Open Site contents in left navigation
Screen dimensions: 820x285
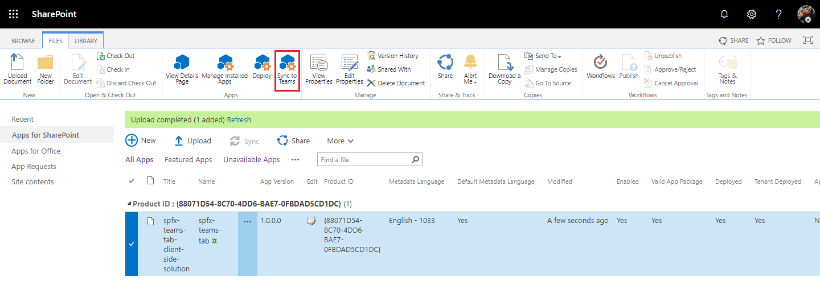(32, 181)
